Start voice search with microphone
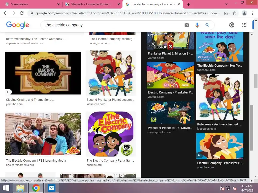The image size is (258, 193). (x=197, y=25)
